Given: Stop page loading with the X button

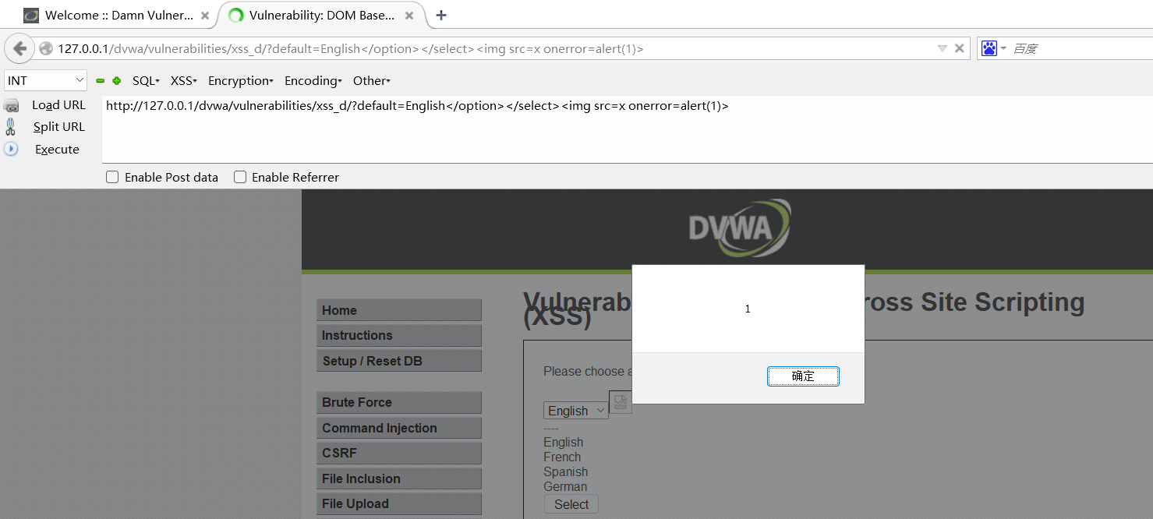Looking at the screenshot, I should click(x=960, y=48).
